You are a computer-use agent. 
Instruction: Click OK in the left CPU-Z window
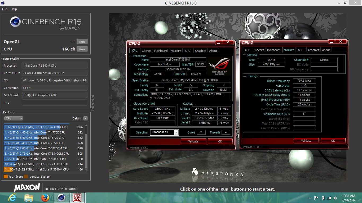(x=220, y=141)
